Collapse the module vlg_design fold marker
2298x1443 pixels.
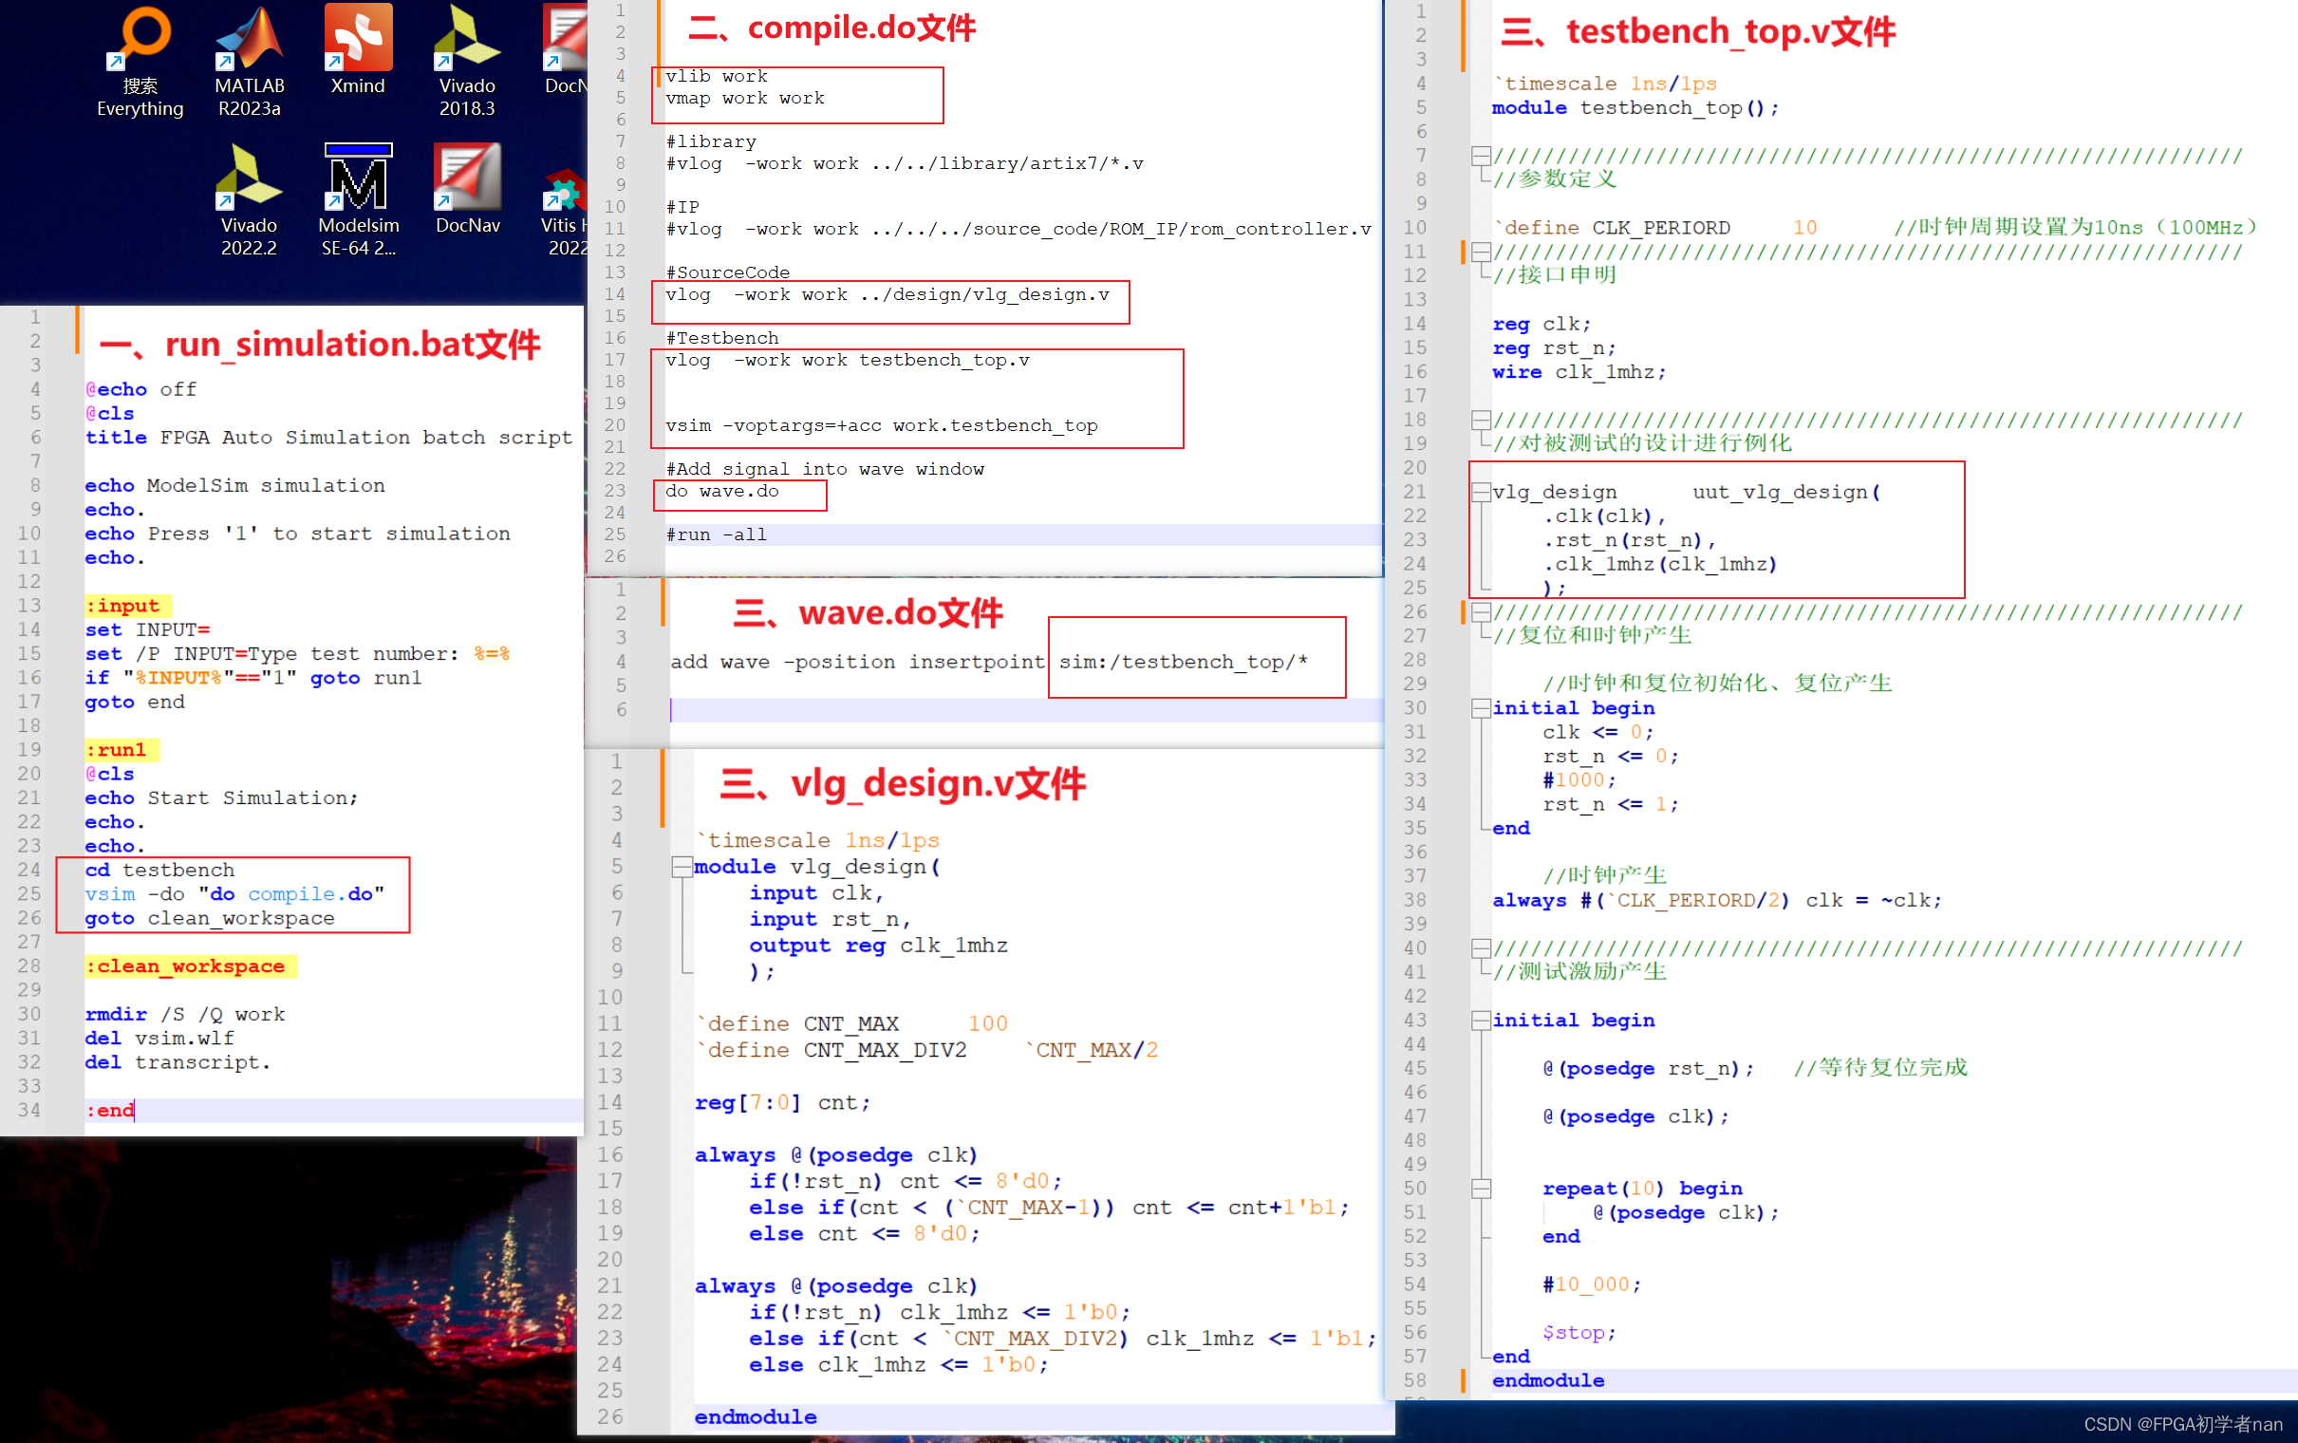click(682, 867)
